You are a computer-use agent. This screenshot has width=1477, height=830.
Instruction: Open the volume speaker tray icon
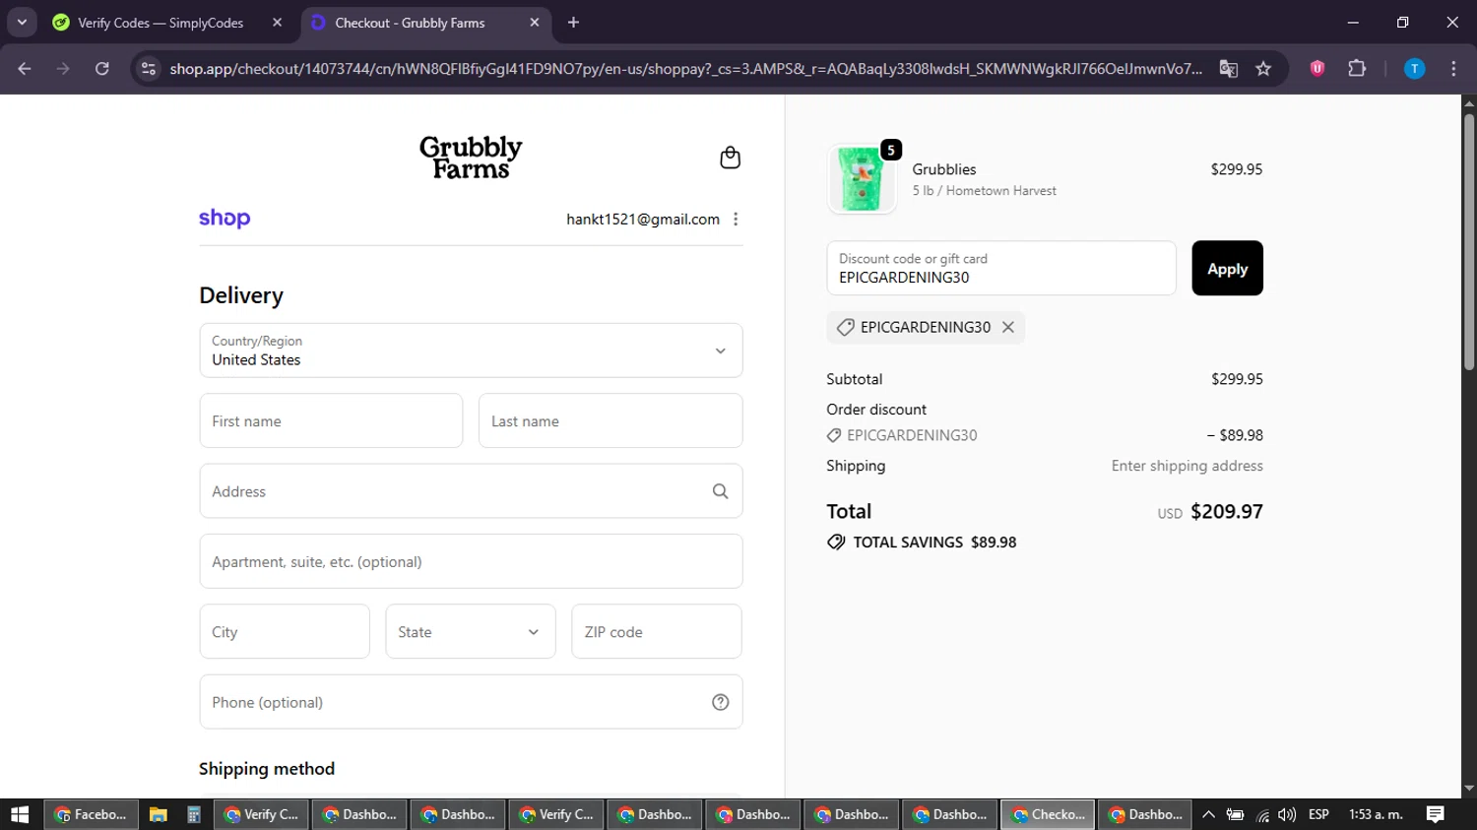pyautogui.click(x=1287, y=814)
